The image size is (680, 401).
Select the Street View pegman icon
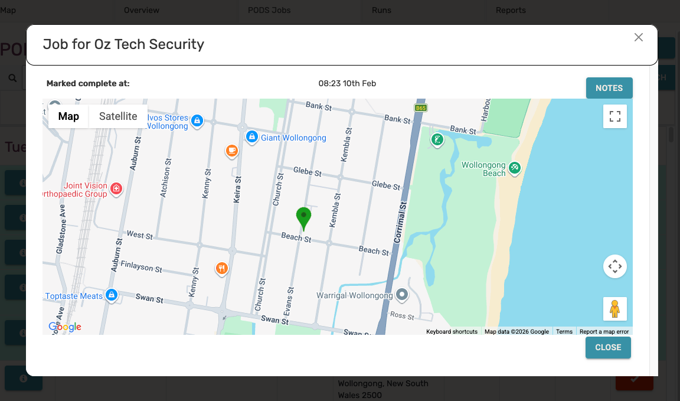click(614, 309)
